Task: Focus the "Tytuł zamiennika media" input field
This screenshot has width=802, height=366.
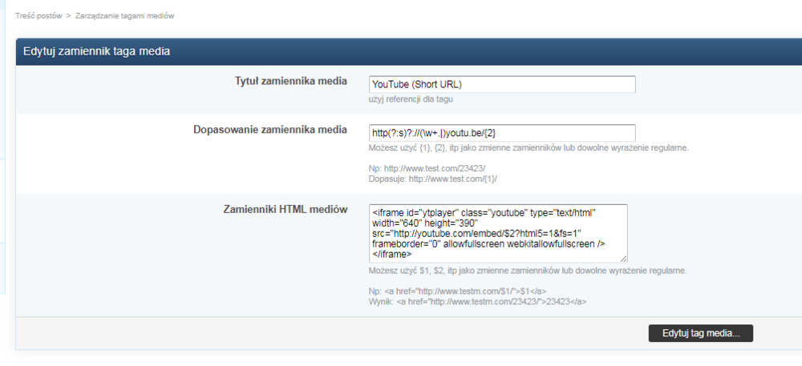Action: point(503,84)
